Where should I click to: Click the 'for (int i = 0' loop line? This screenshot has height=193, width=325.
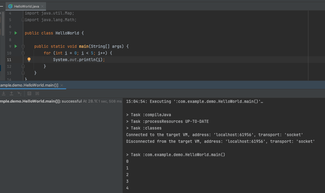tap(78, 53)
